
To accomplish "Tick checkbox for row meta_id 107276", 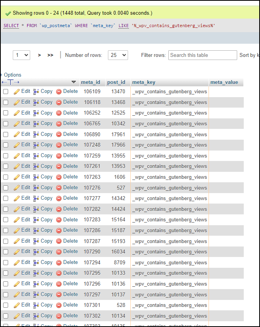I will [x=6, y=188].
